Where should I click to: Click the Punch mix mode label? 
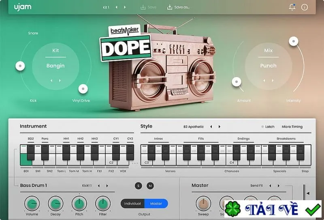pyautogui.click(x=268, y=66)
